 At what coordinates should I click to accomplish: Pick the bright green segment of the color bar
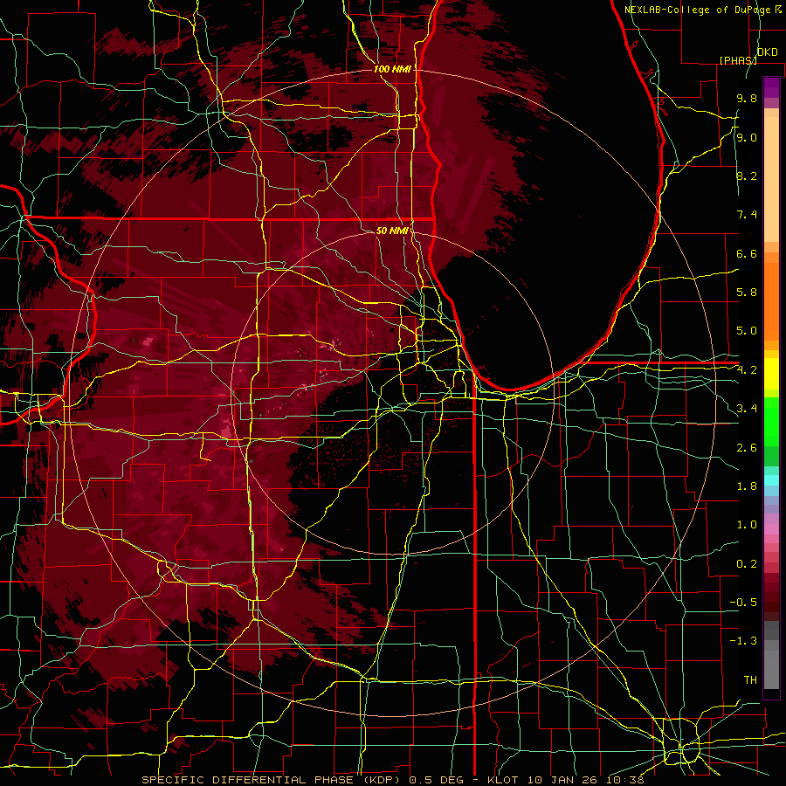771,423
